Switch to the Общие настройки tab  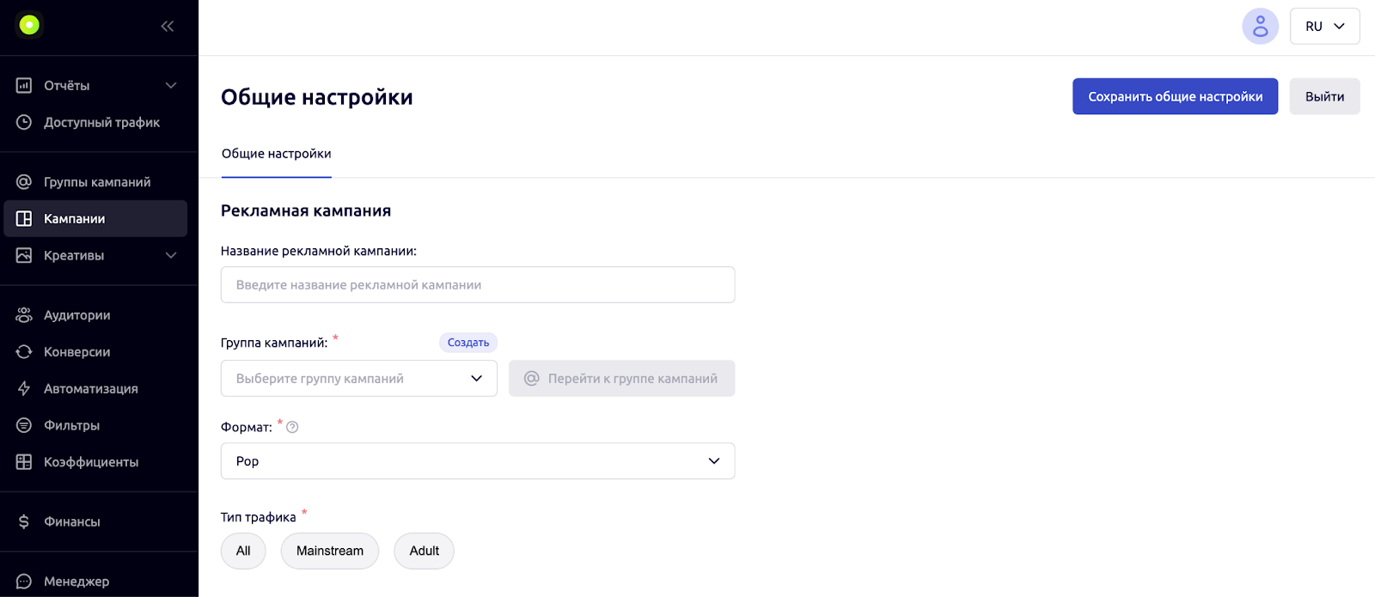276,154
